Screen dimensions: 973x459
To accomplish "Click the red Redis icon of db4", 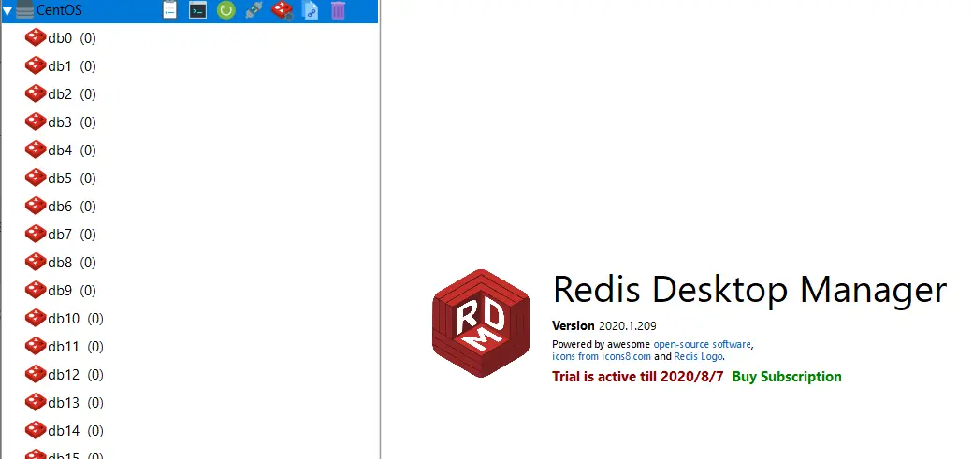I will click(36, 151).
